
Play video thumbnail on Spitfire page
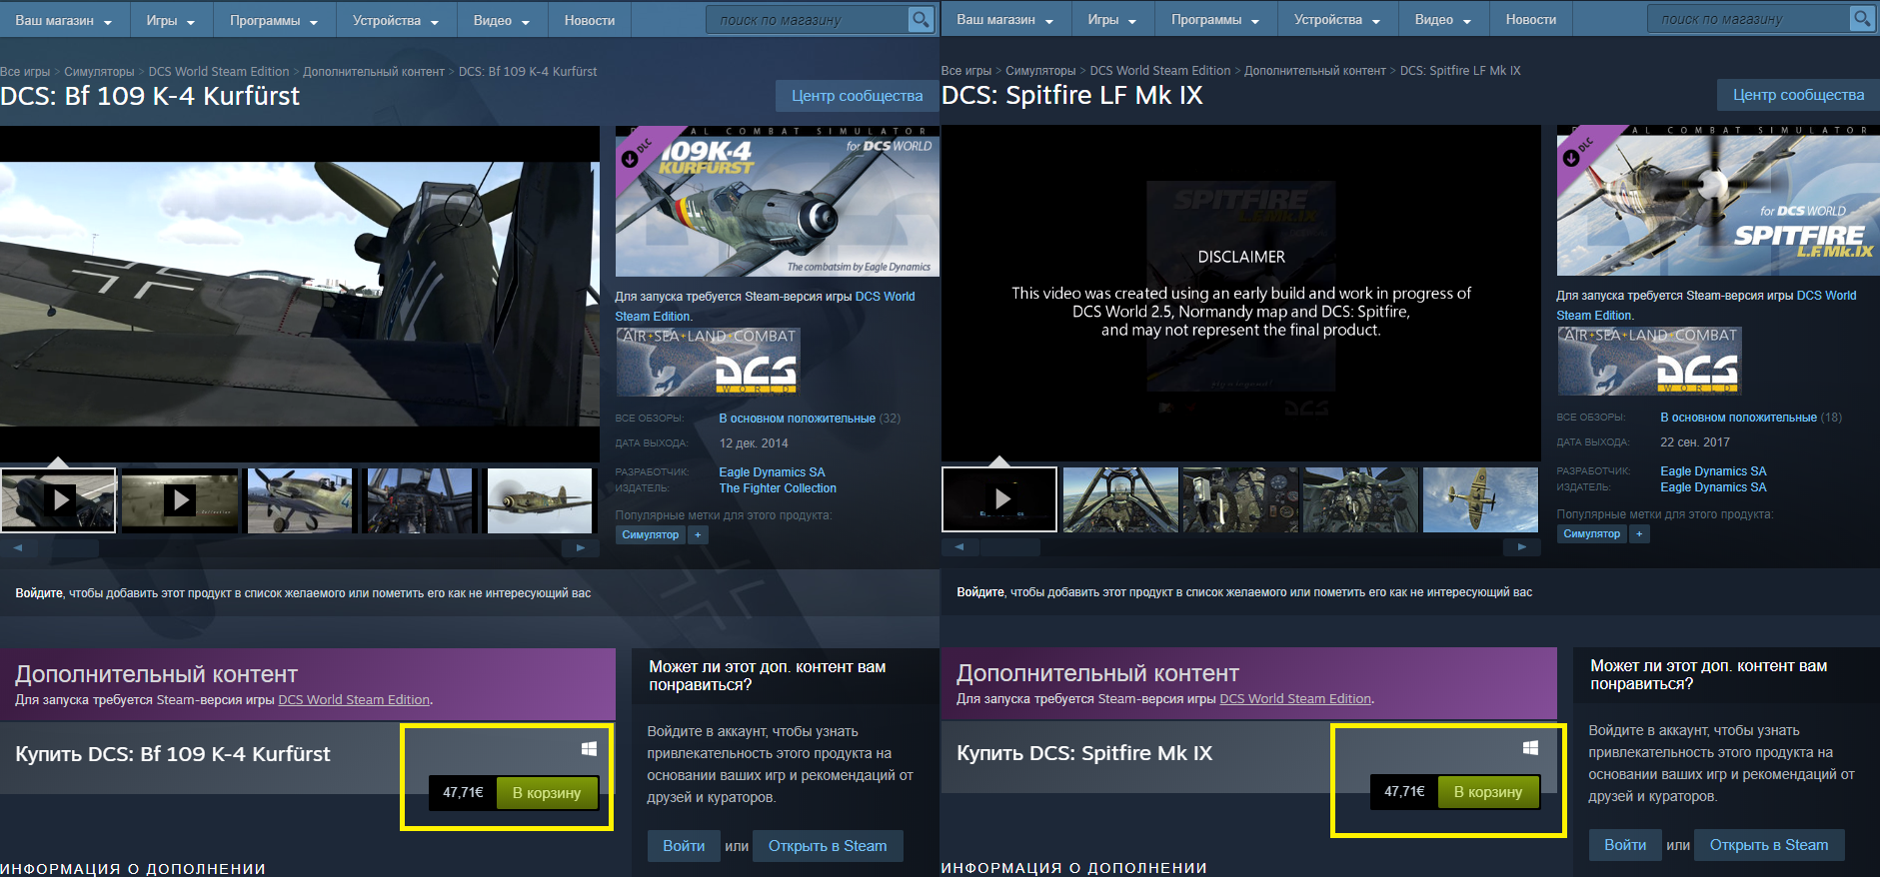pyautogui.click(x=999, y=498)
